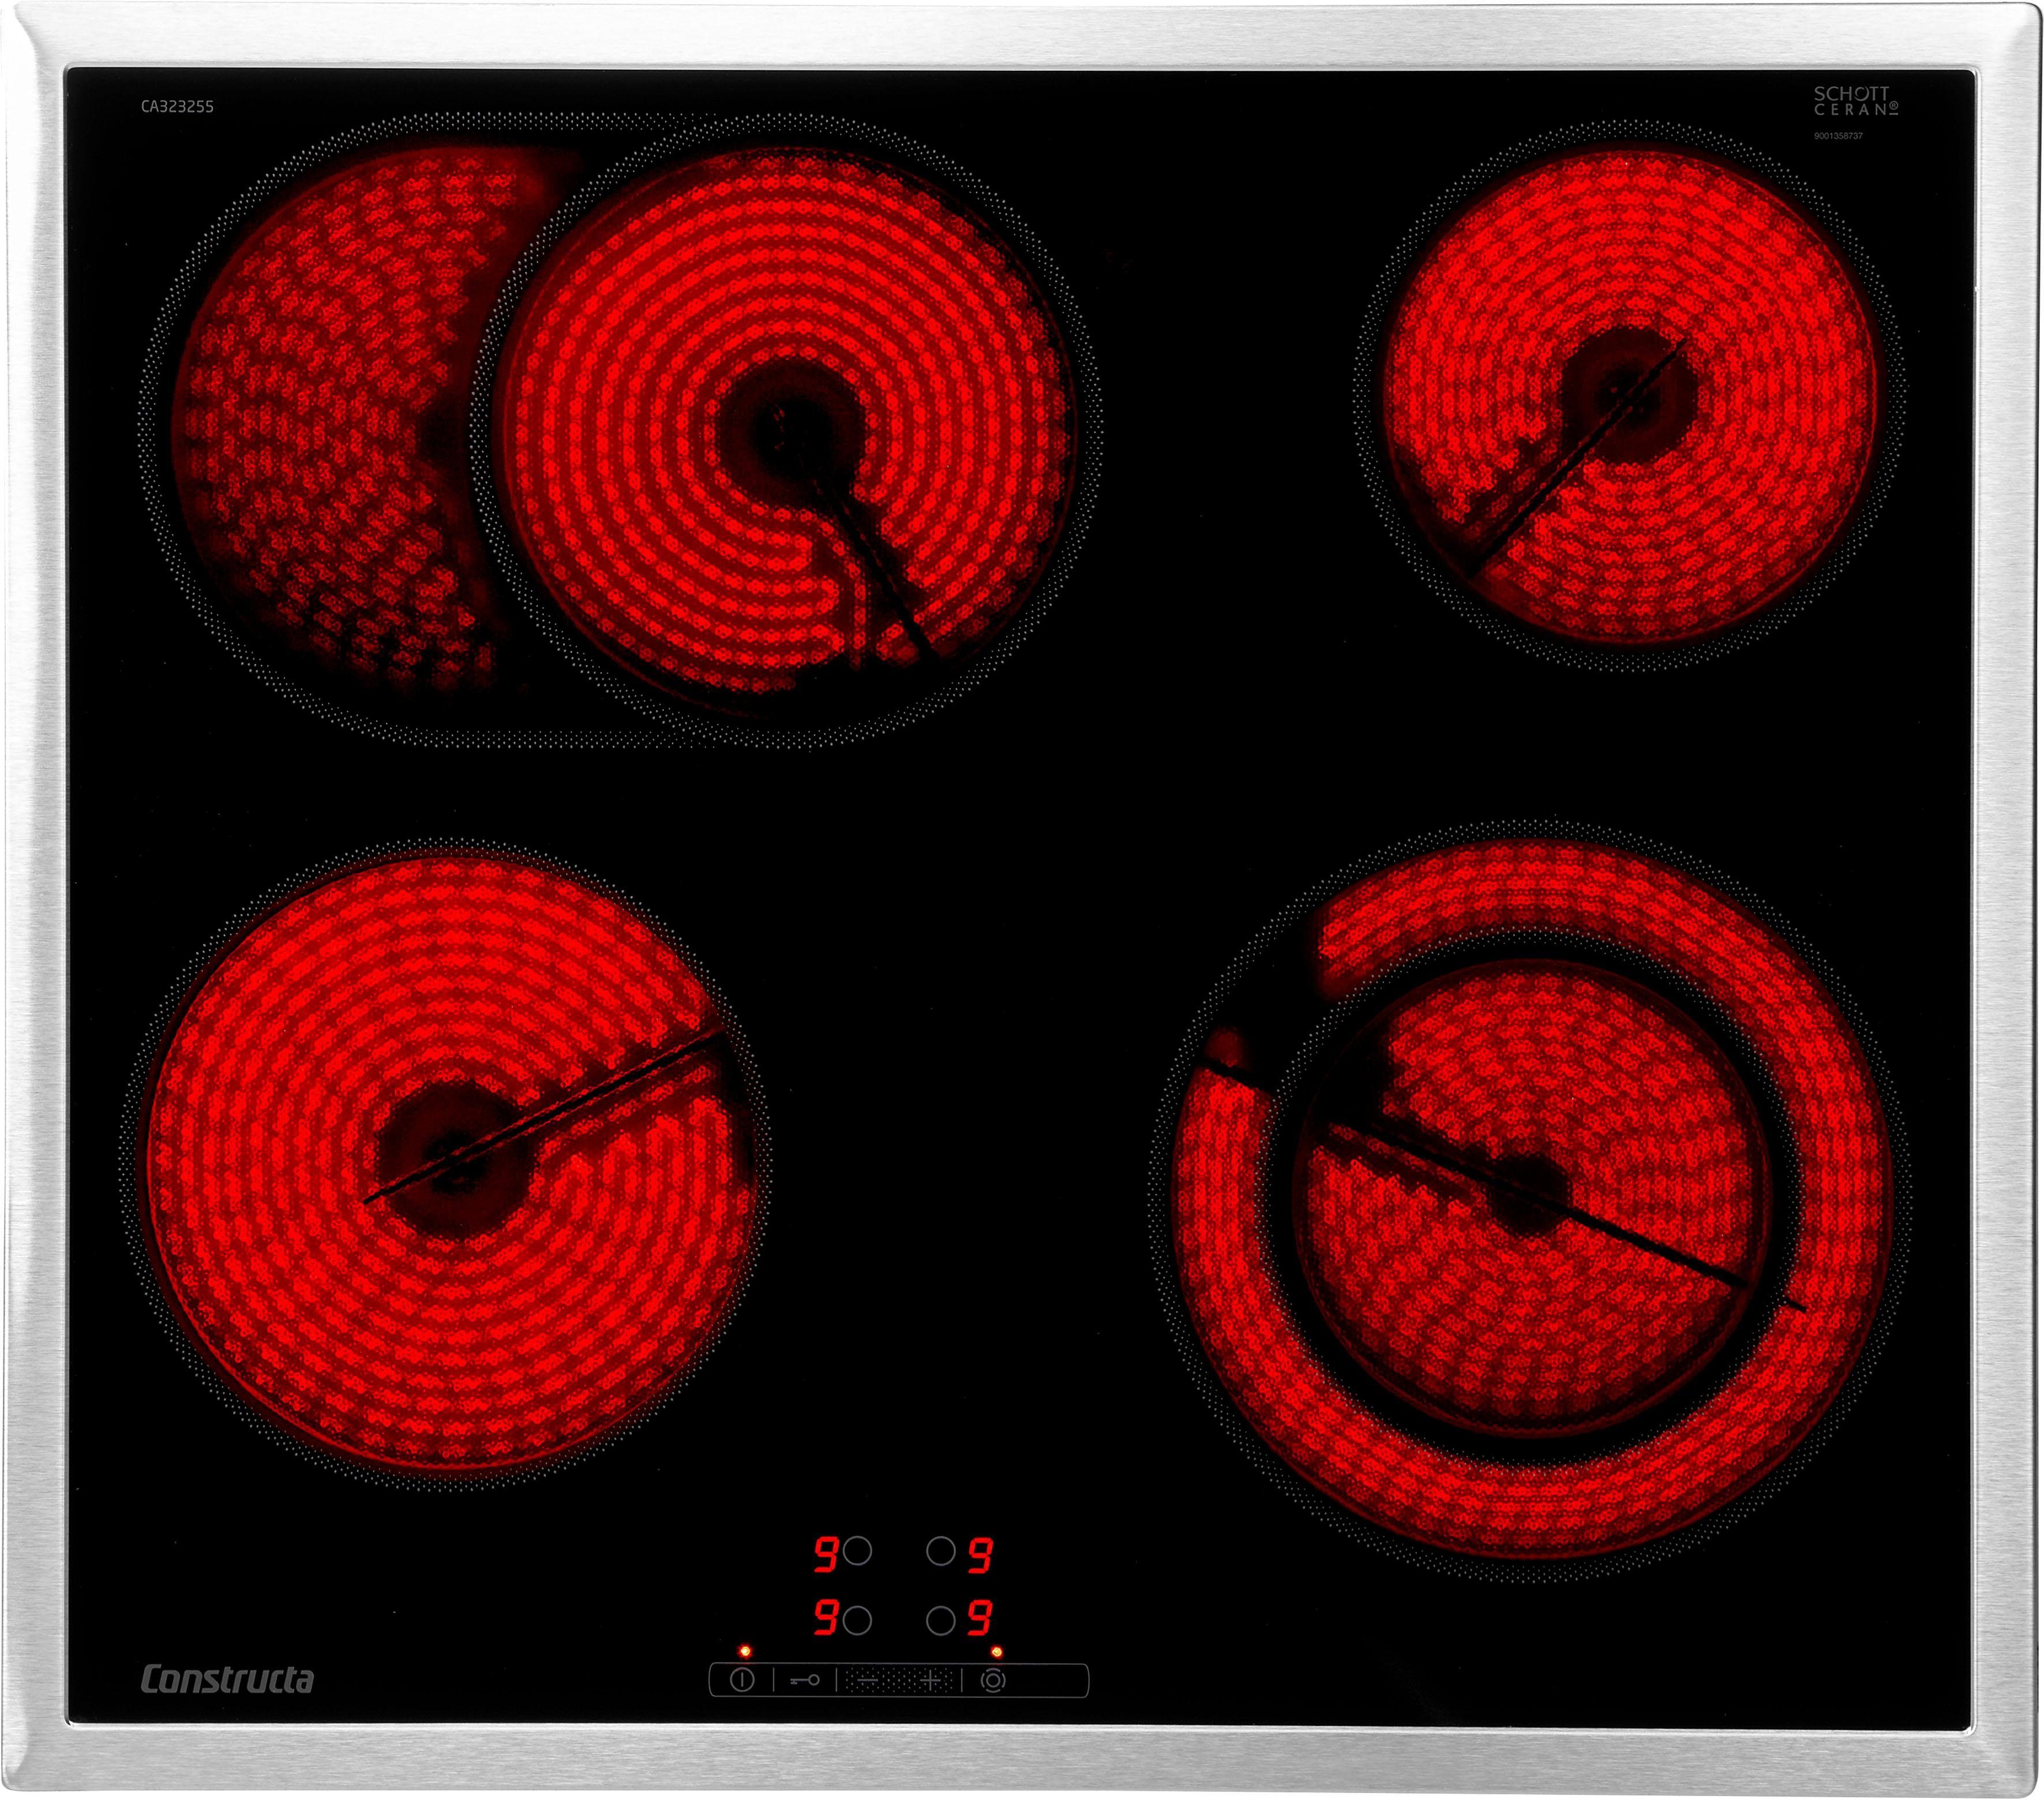The height and width of the screenshot is (1799, 2044).
Task: Select the front-right zone circle sensor
Action: pos(940,1620)
